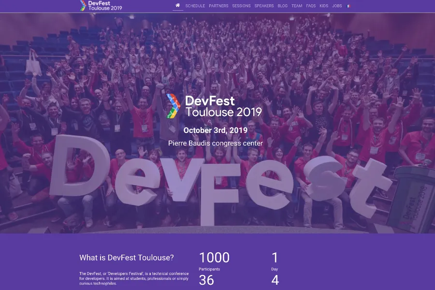This screenshot has width=435, height=290.
Task: Navigate to the Team page
Action: [x=297, y=6]
